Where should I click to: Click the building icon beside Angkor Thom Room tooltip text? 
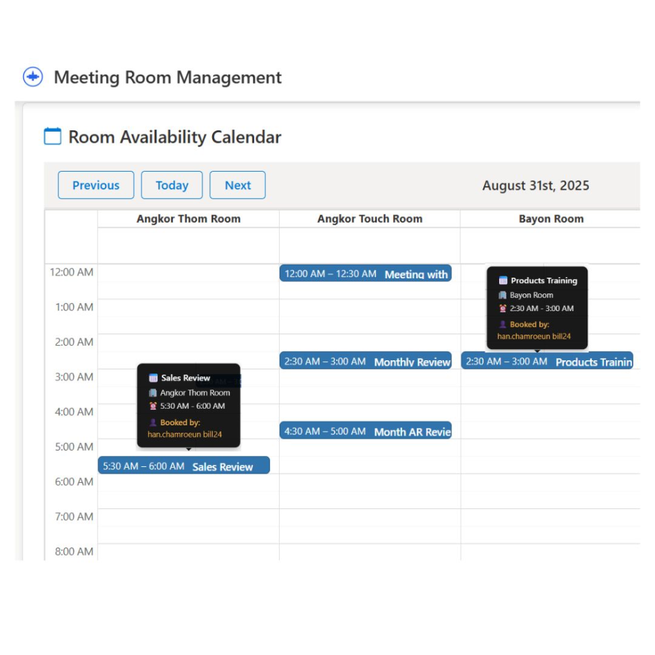click(x=153, y=393)
